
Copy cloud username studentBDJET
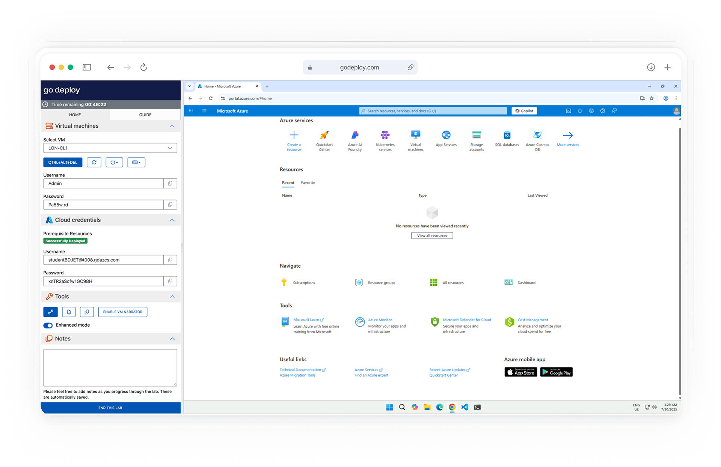[170, 260]
